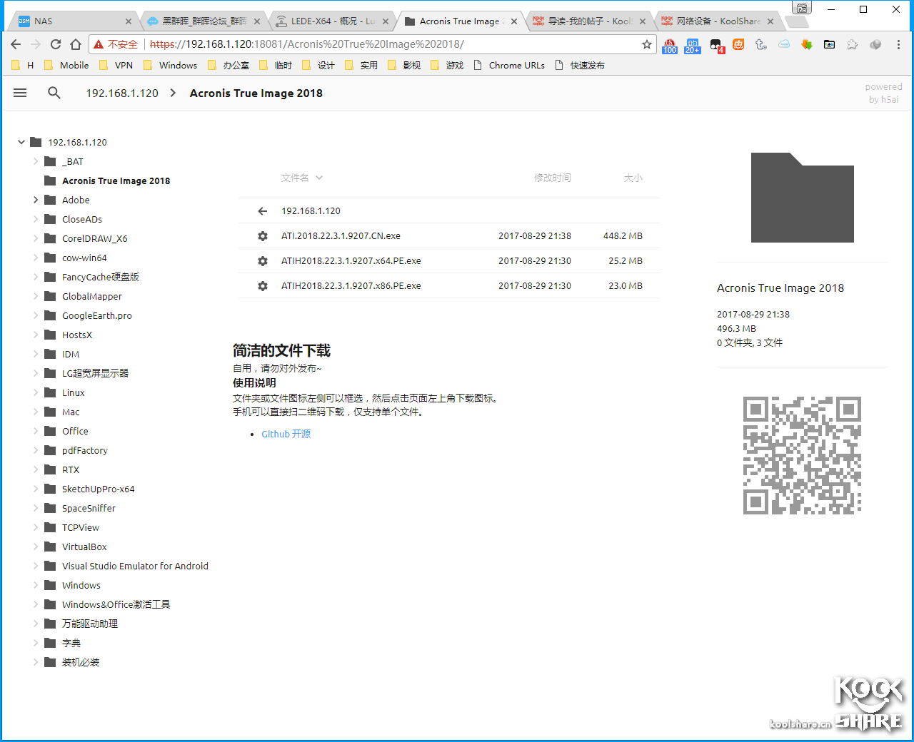Expand the CorelDRAW_X6 folder node

click(36, 238)
